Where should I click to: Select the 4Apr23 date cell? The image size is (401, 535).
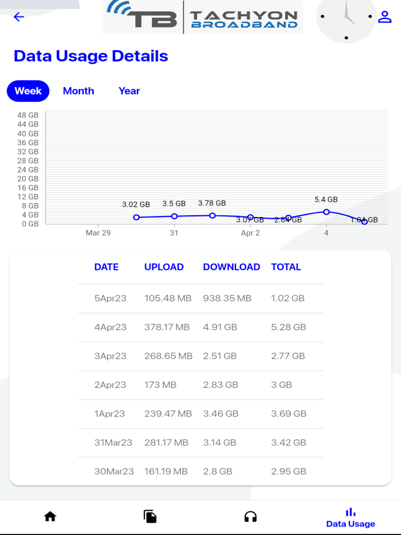(x=110, y=327)
